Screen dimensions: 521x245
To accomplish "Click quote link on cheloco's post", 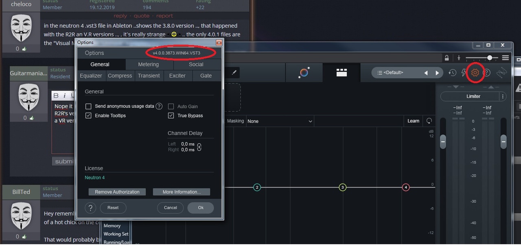I will coord(142,16).
